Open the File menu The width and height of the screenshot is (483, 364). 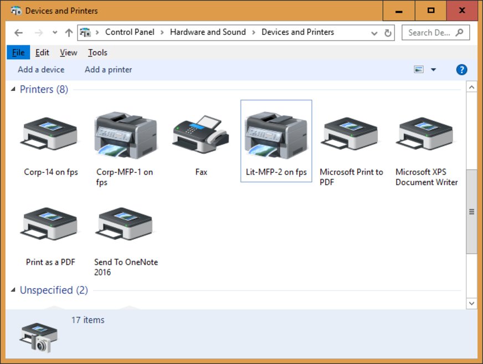tap(18, 53)
